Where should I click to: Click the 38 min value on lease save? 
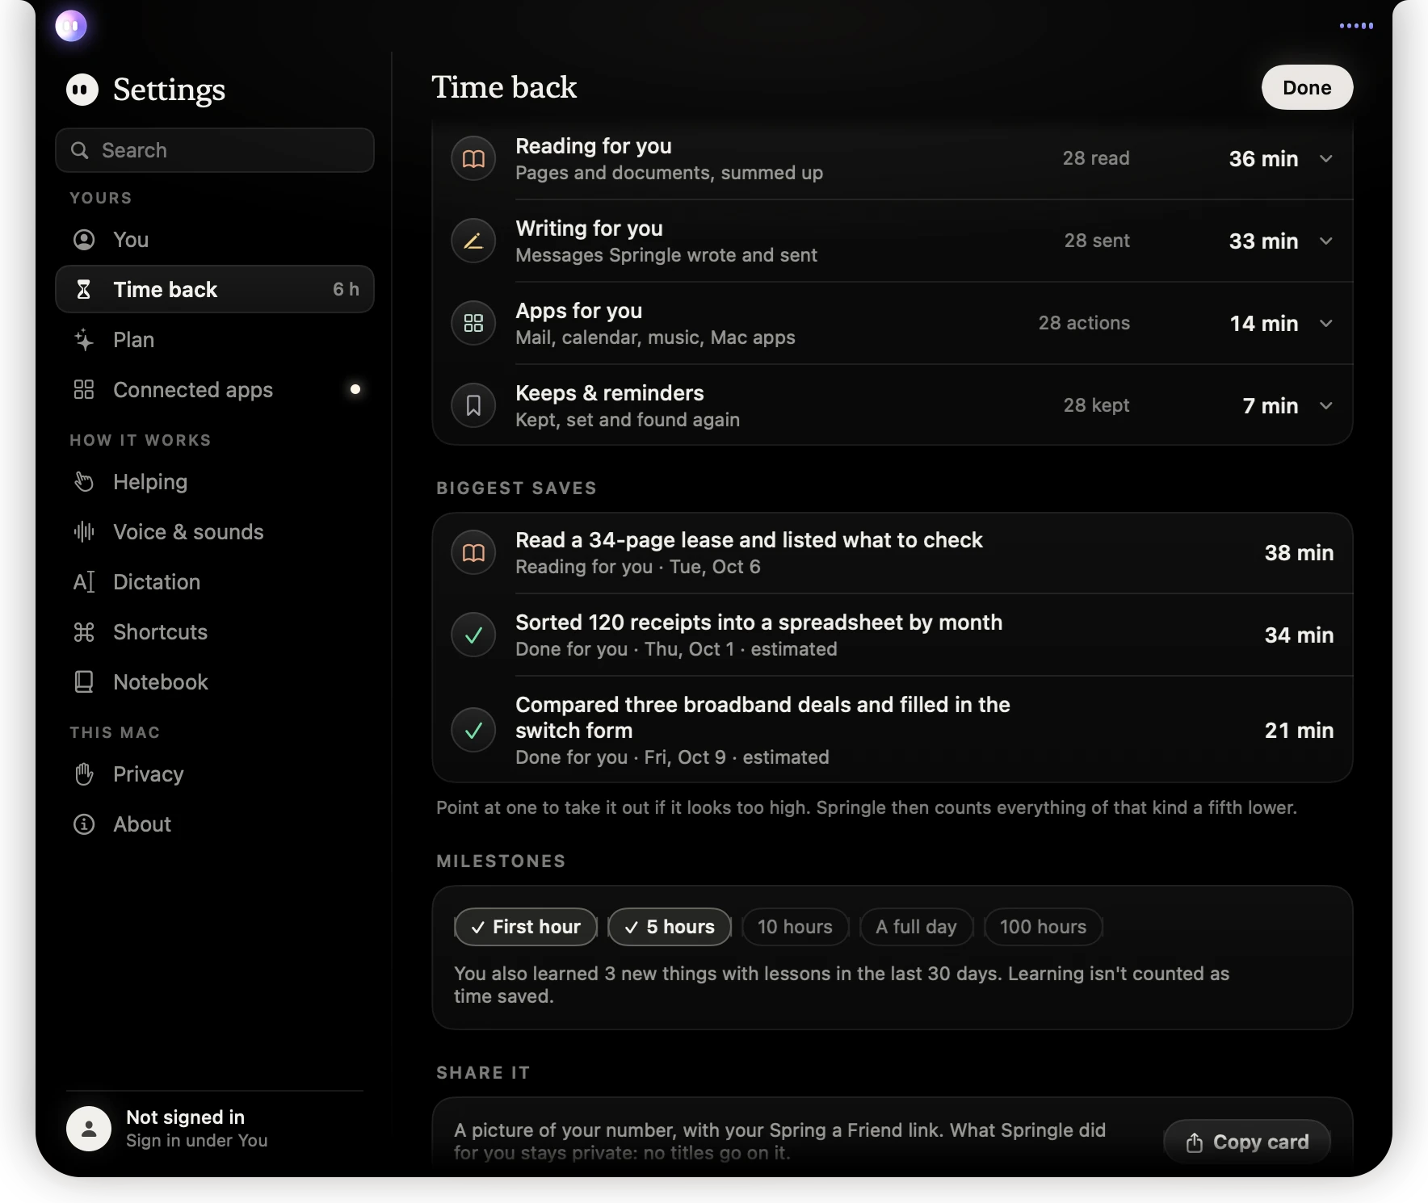pos(1299,553)
